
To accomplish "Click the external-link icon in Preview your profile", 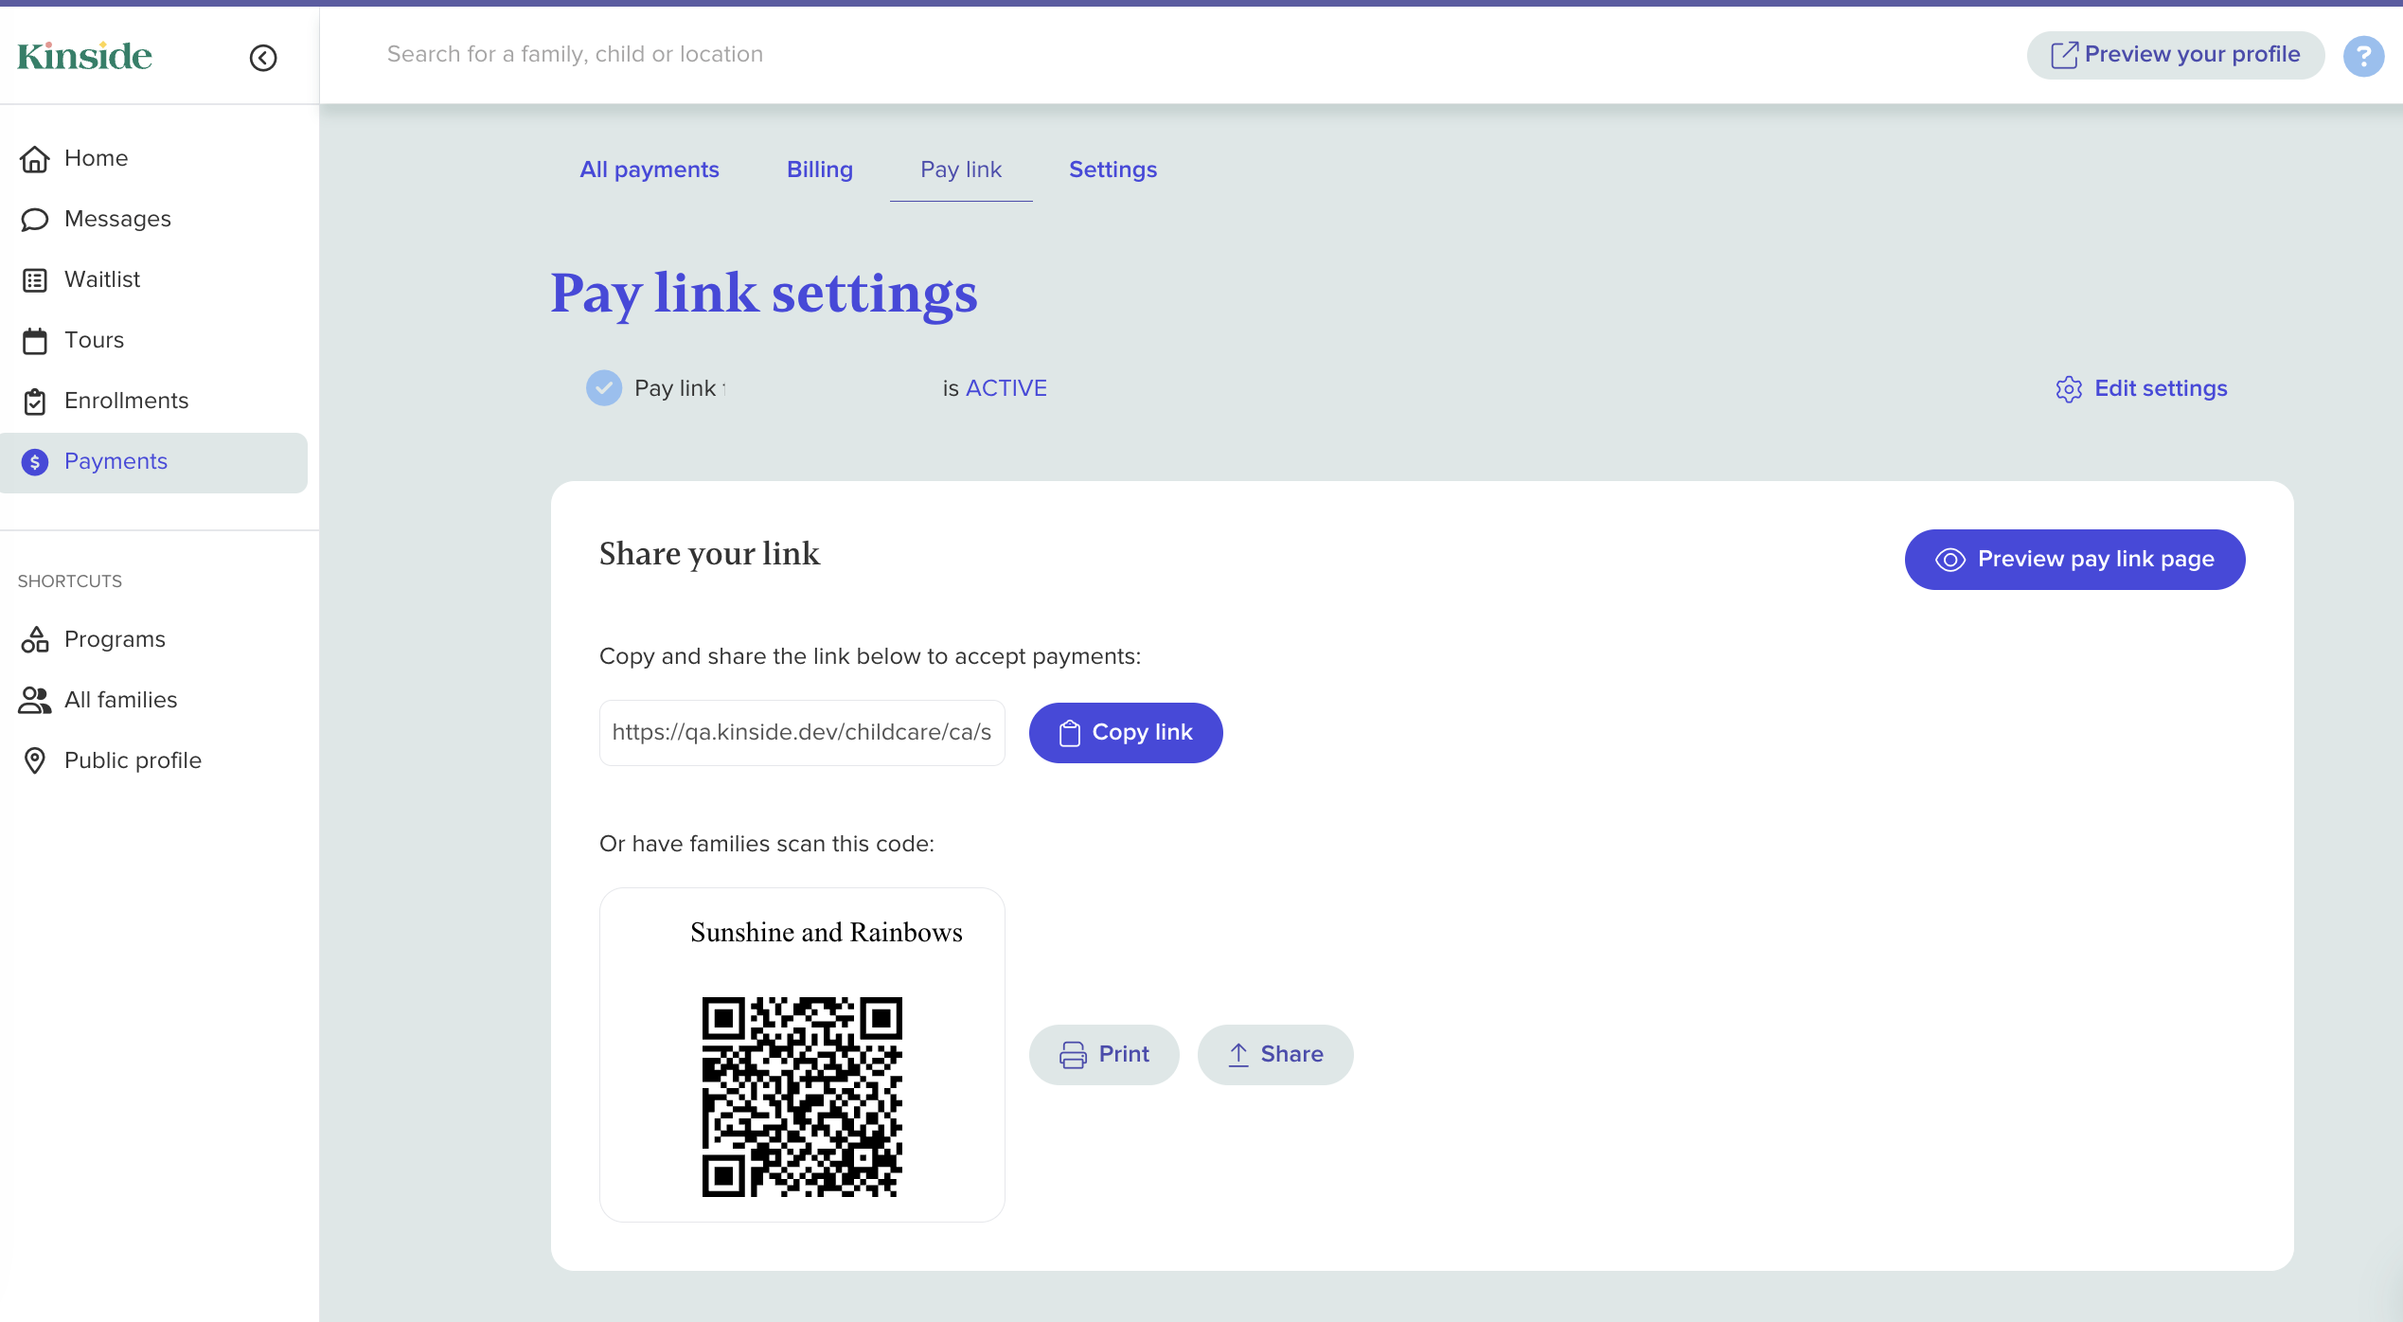I will tap(2064, 55).
